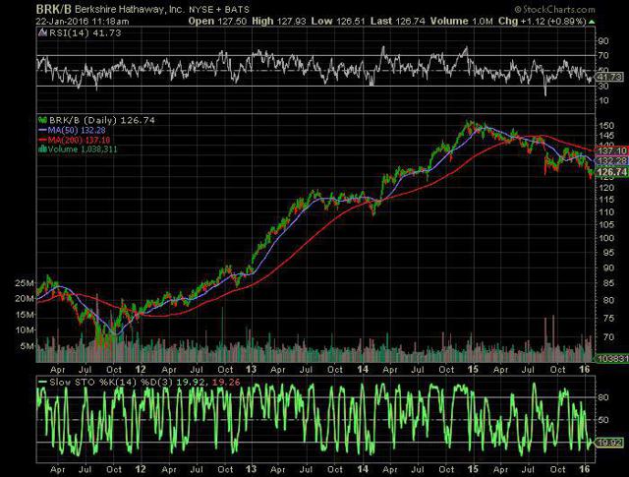Click the Volume 1.0M header value

point(461,22)
